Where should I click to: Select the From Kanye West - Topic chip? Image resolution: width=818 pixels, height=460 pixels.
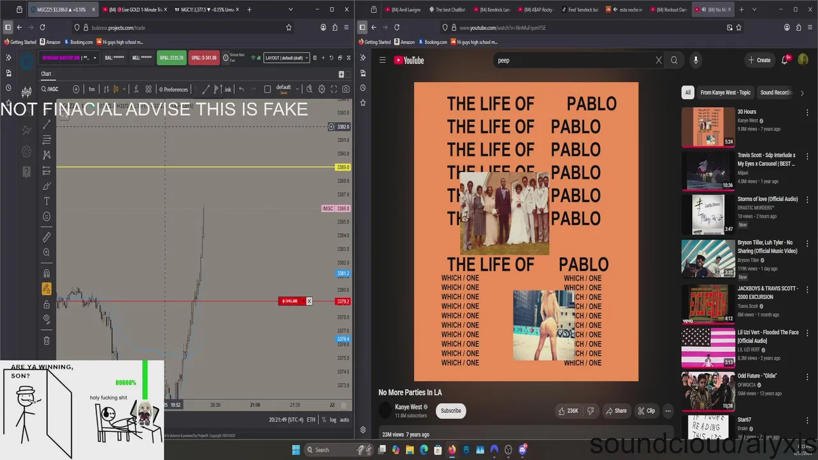pos(725,93)
